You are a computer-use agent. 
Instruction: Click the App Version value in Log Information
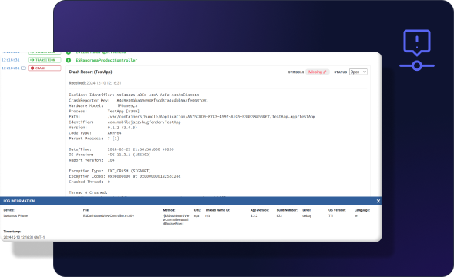254,215
